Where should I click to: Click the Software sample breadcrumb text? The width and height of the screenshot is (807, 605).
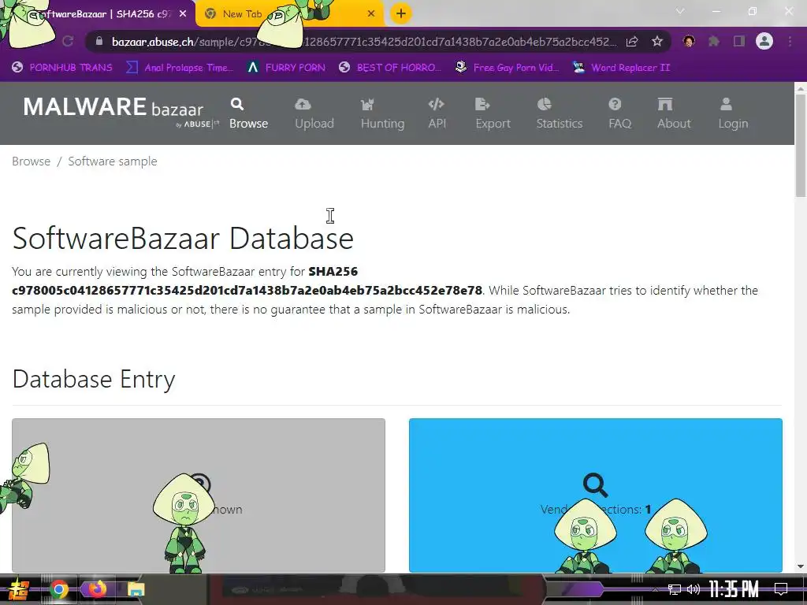[113, 161]
